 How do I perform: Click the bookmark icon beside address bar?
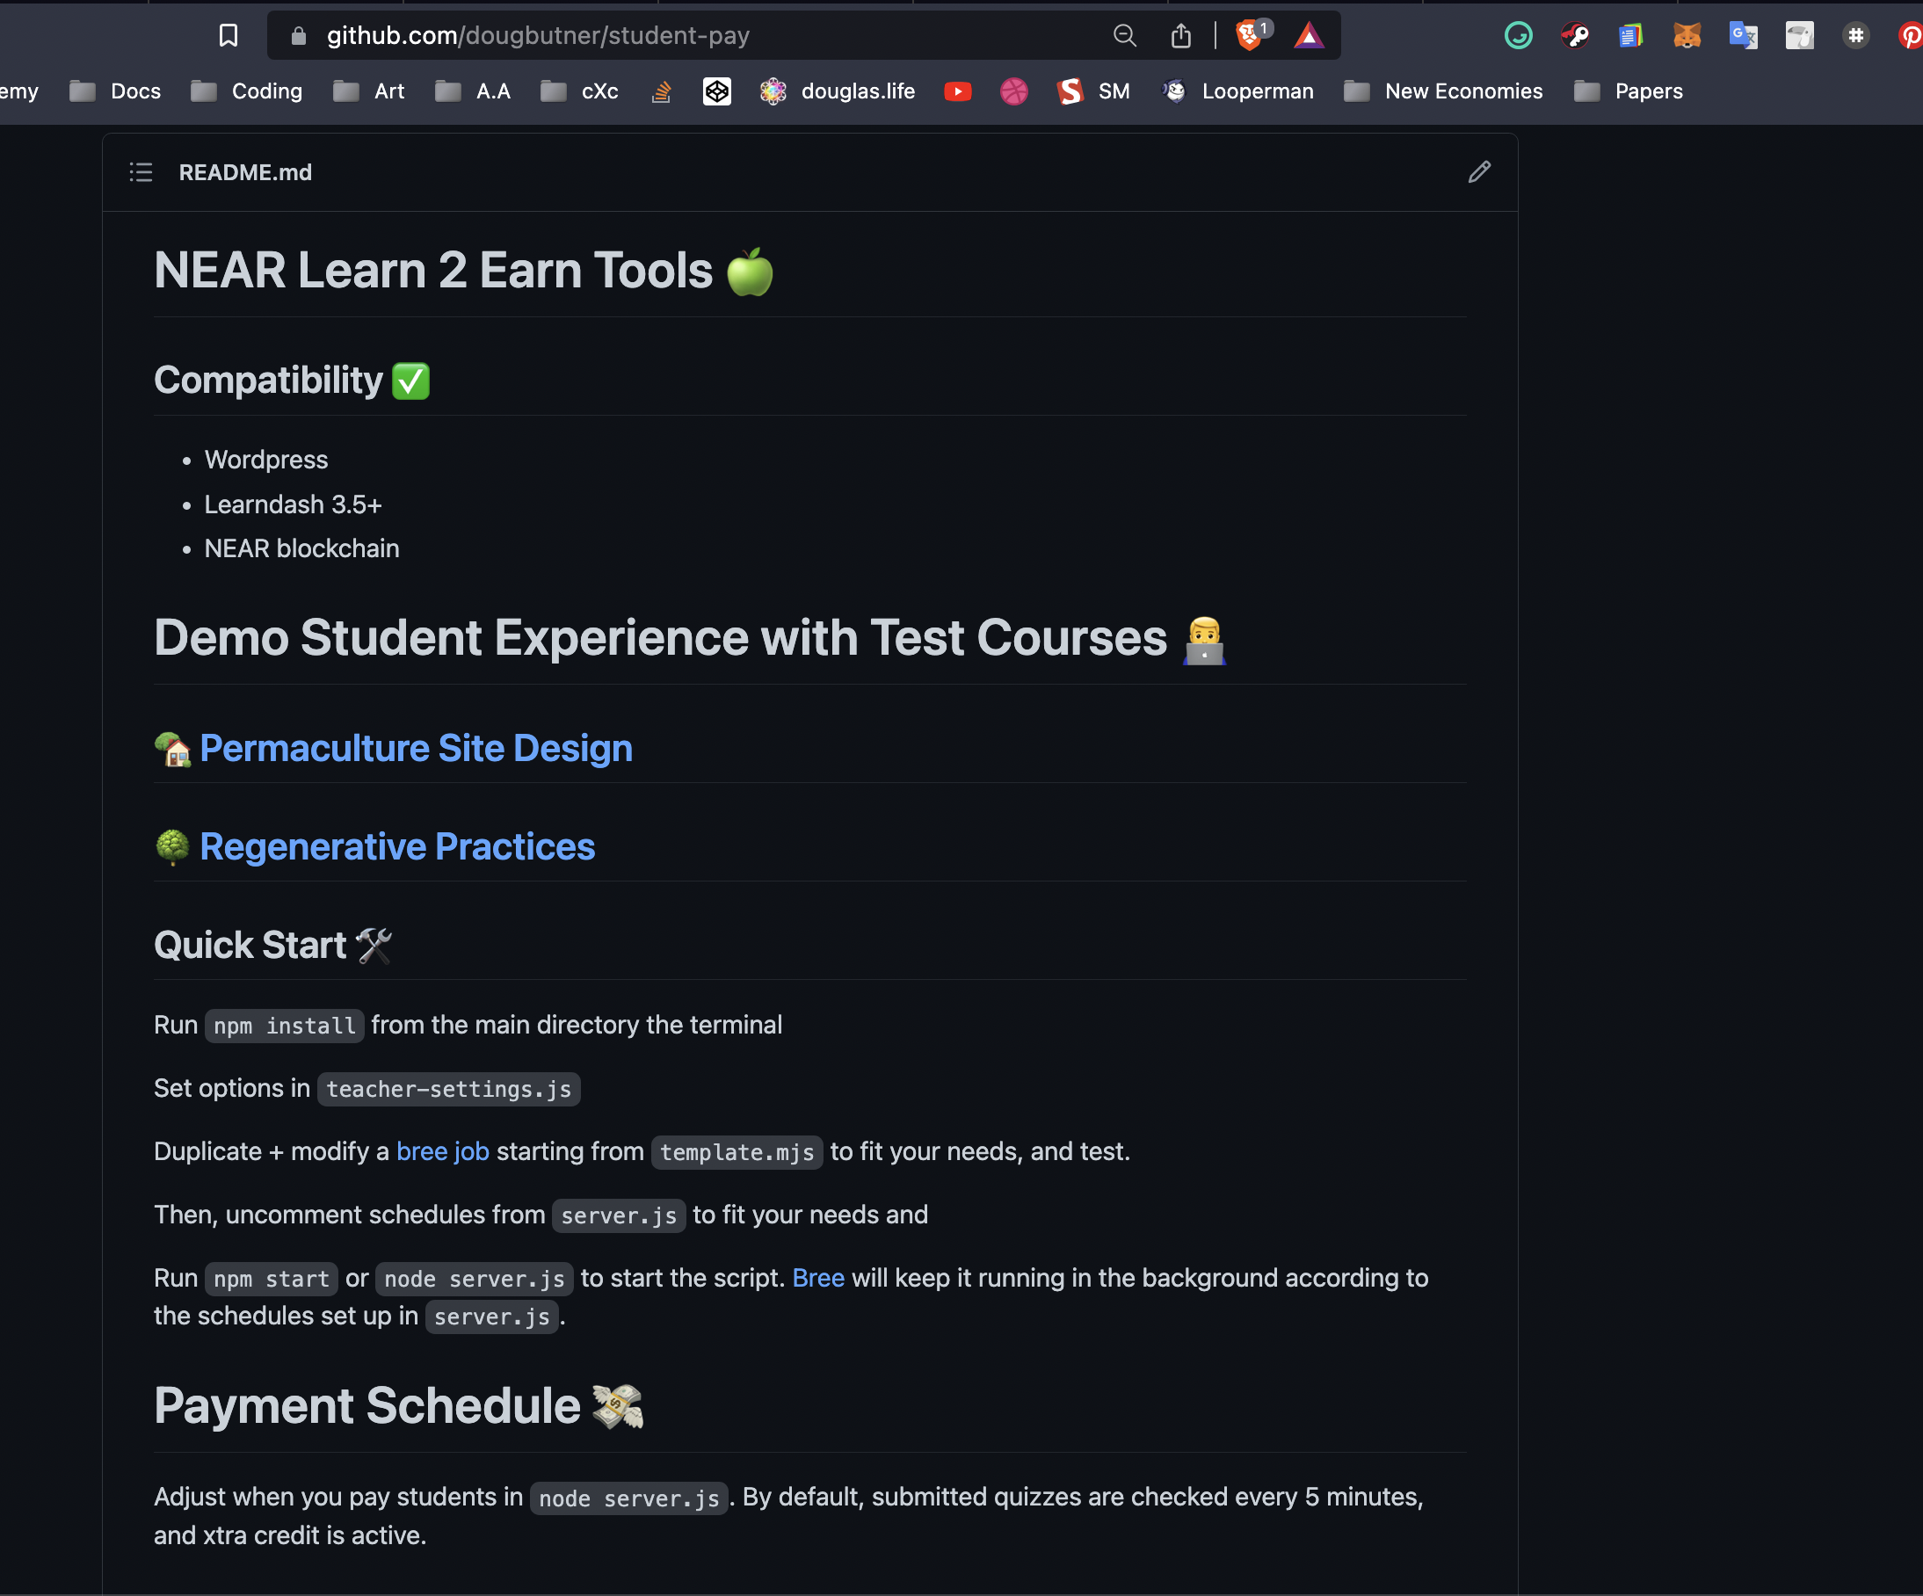pyautogui.click(x=228, y=36)
